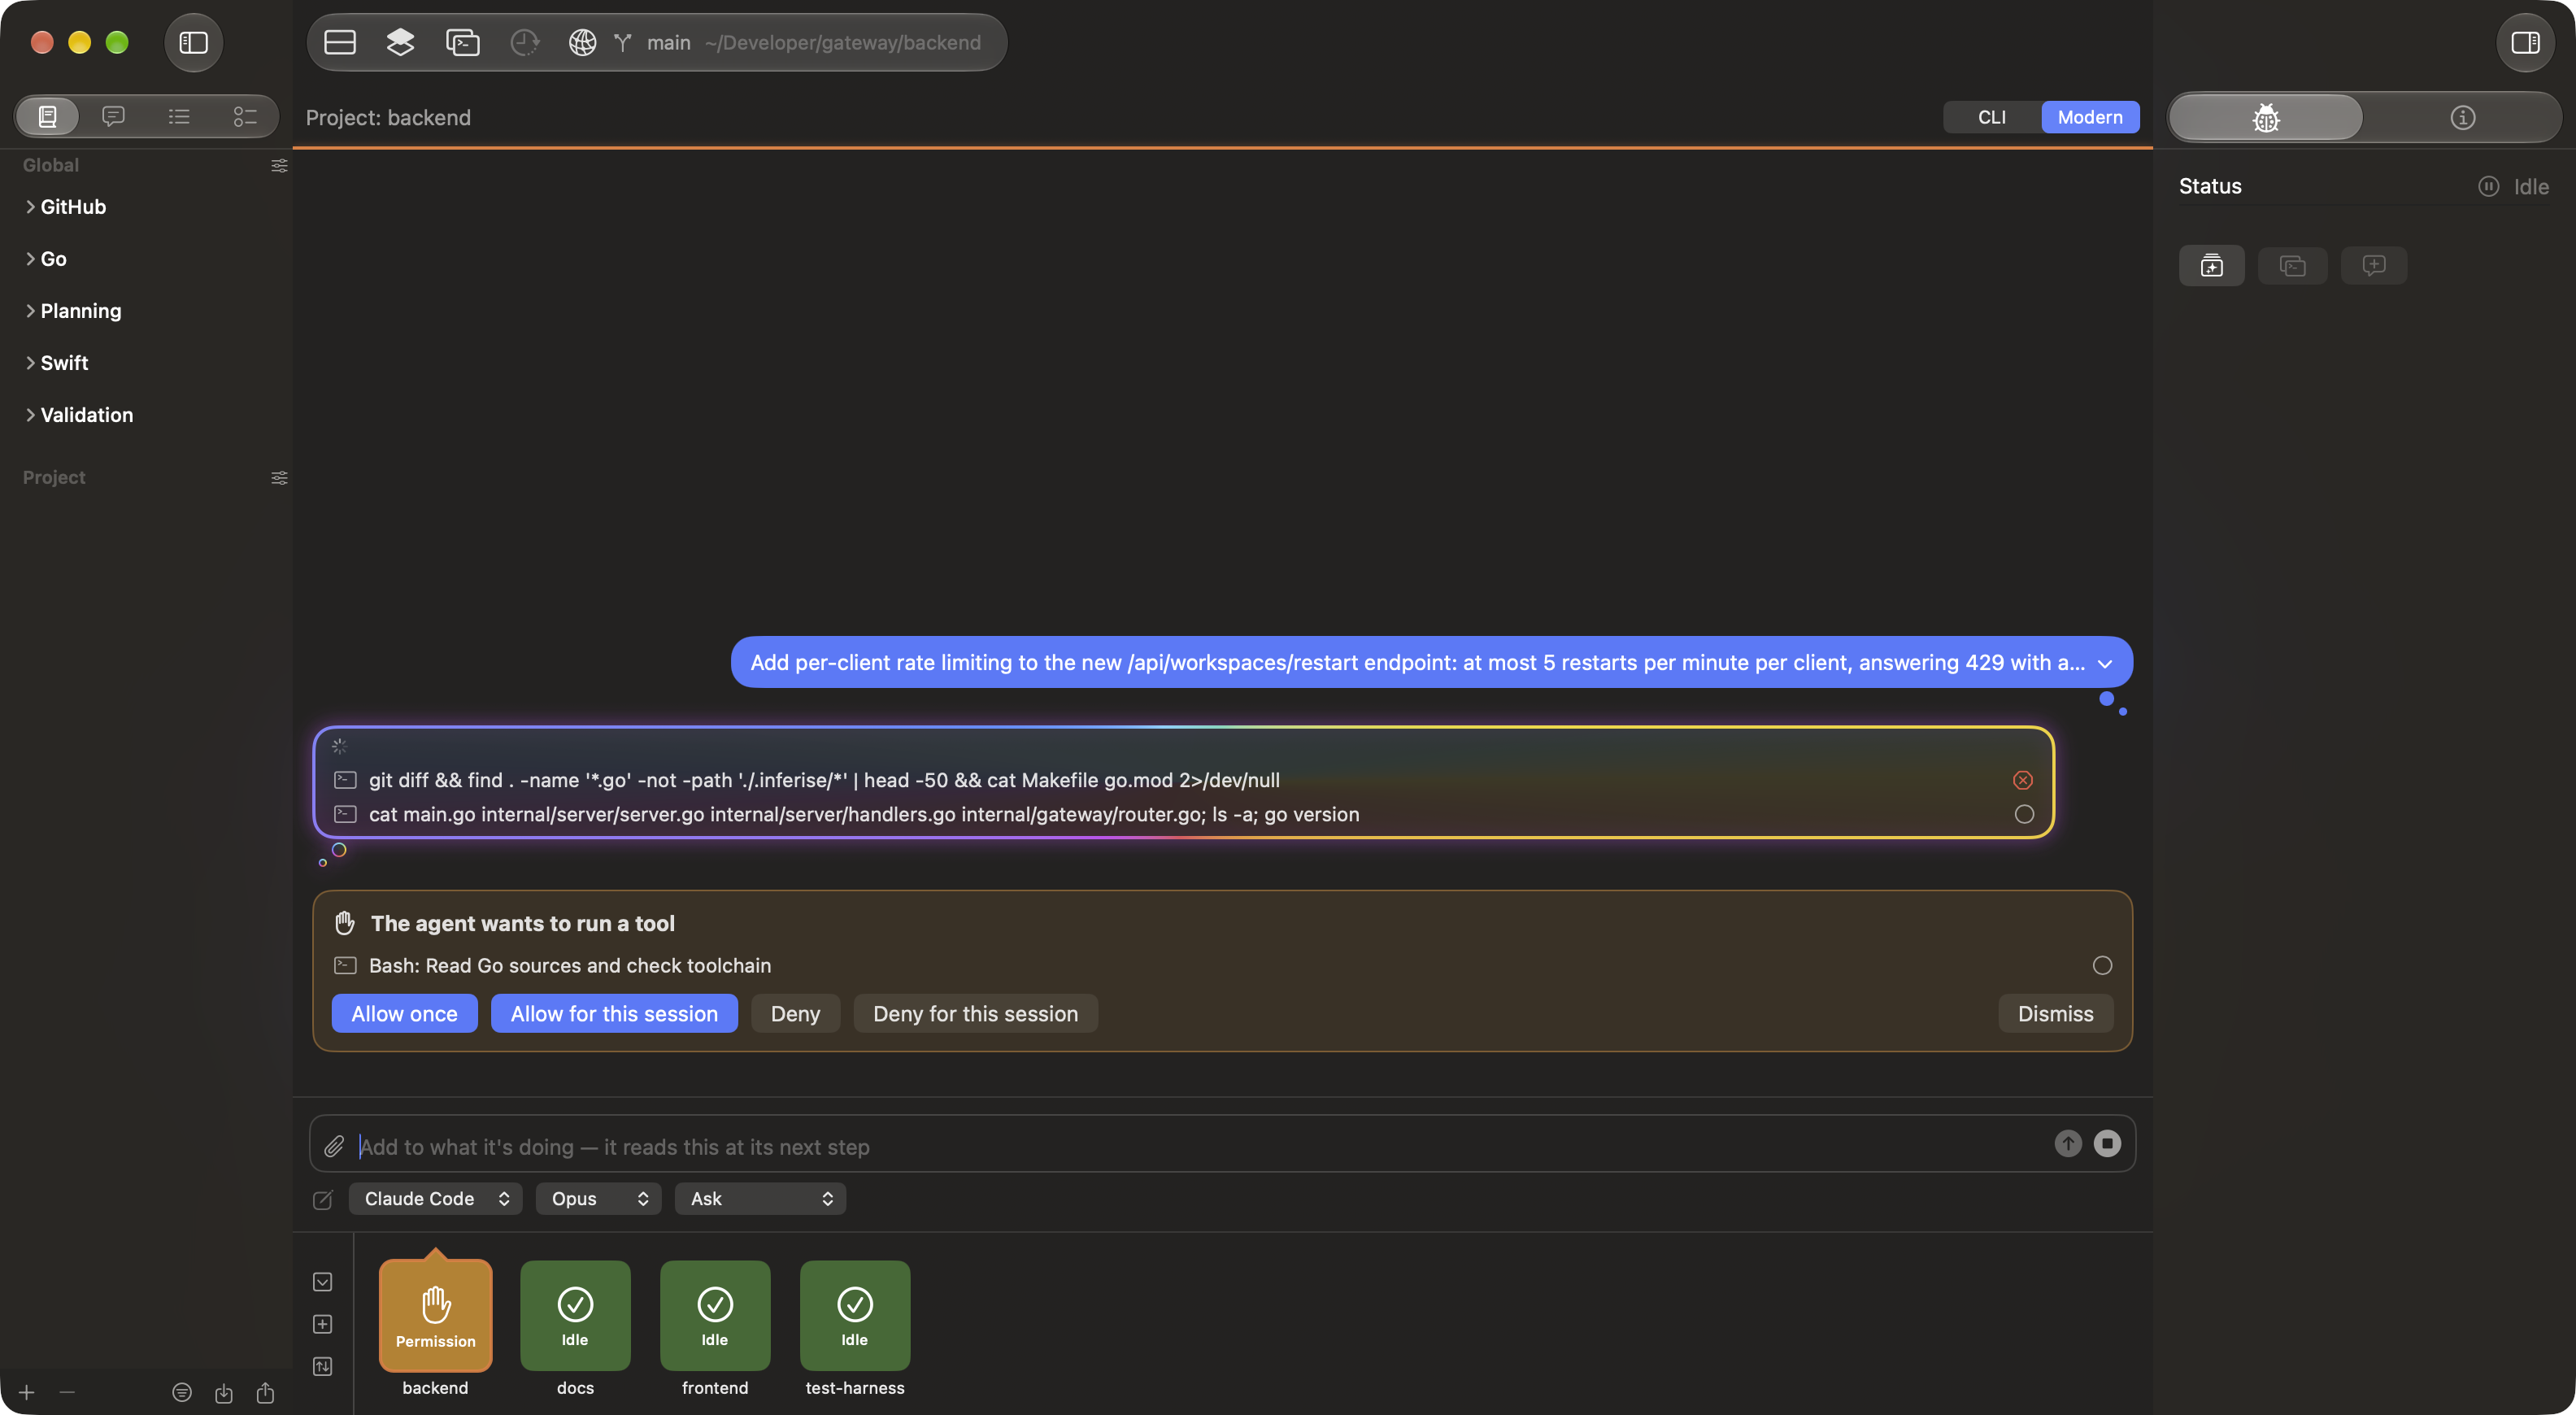This screenshot has width=2576, height=1415.
Task: Click the terminal window button under Status
Action: 2292,266
